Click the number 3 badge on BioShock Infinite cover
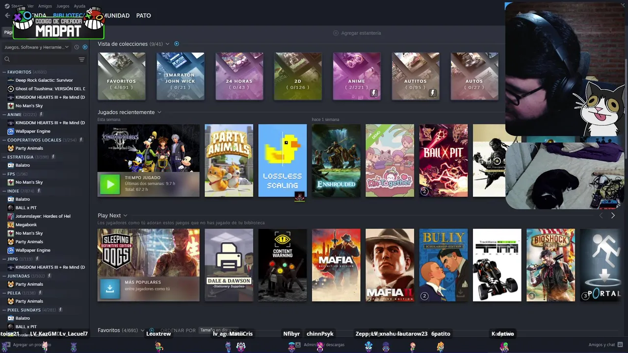 click(531, 296)
